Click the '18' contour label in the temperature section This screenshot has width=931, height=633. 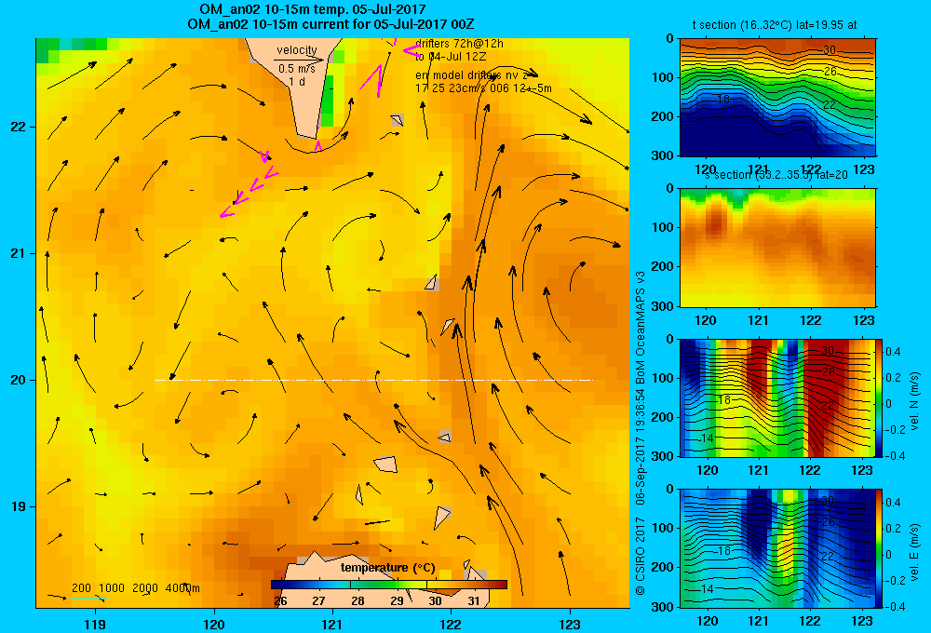723,100
